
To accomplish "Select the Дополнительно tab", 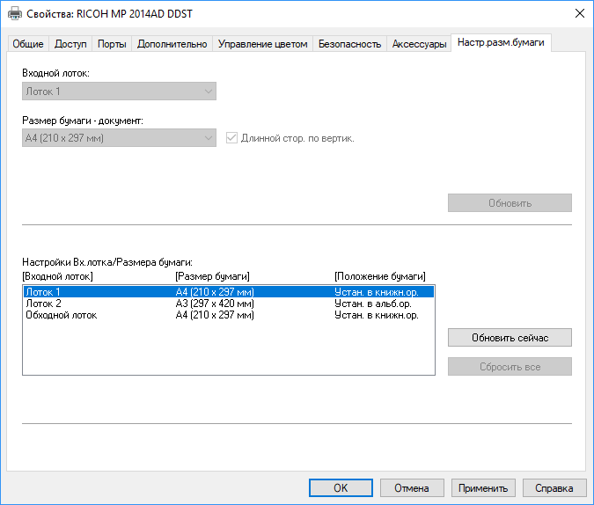I will [x=172, y=44].
